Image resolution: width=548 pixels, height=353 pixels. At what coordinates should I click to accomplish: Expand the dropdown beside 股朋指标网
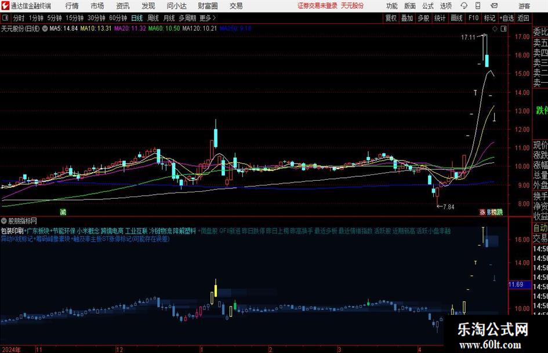(4, 221)
